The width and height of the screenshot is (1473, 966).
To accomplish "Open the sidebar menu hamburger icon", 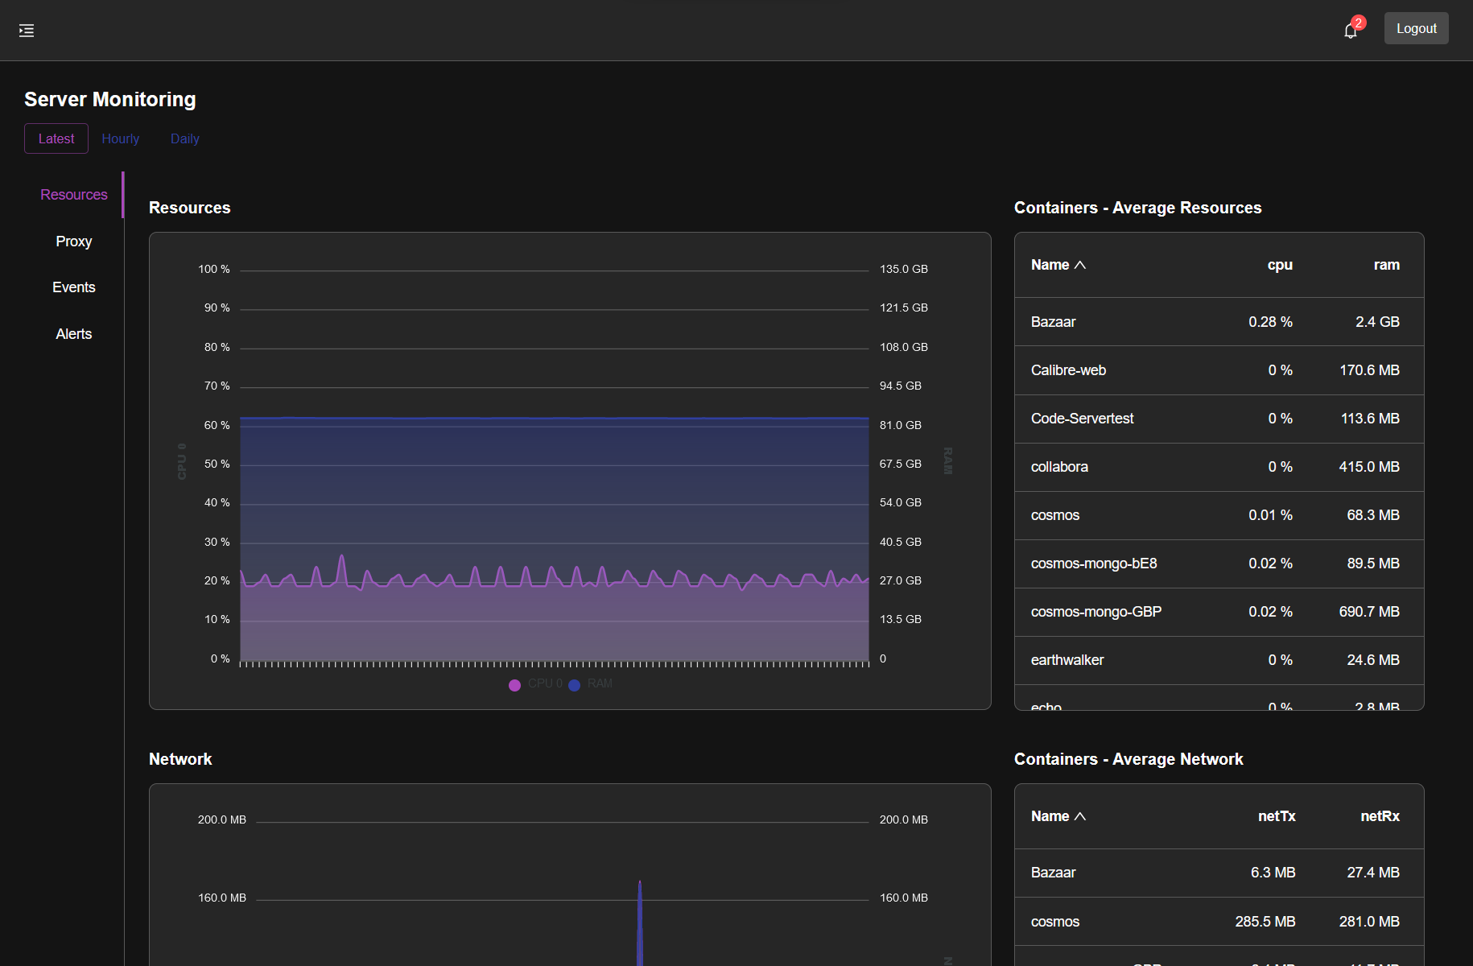I will pyautogui.click(x=27, y=31).
